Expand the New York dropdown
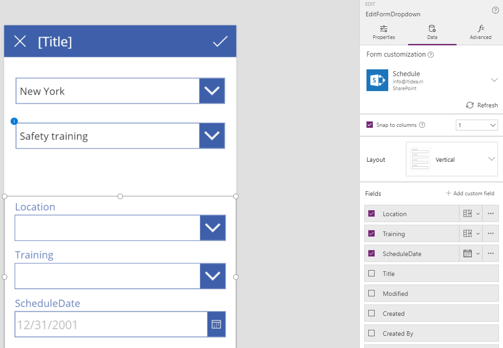 [212, 91]
